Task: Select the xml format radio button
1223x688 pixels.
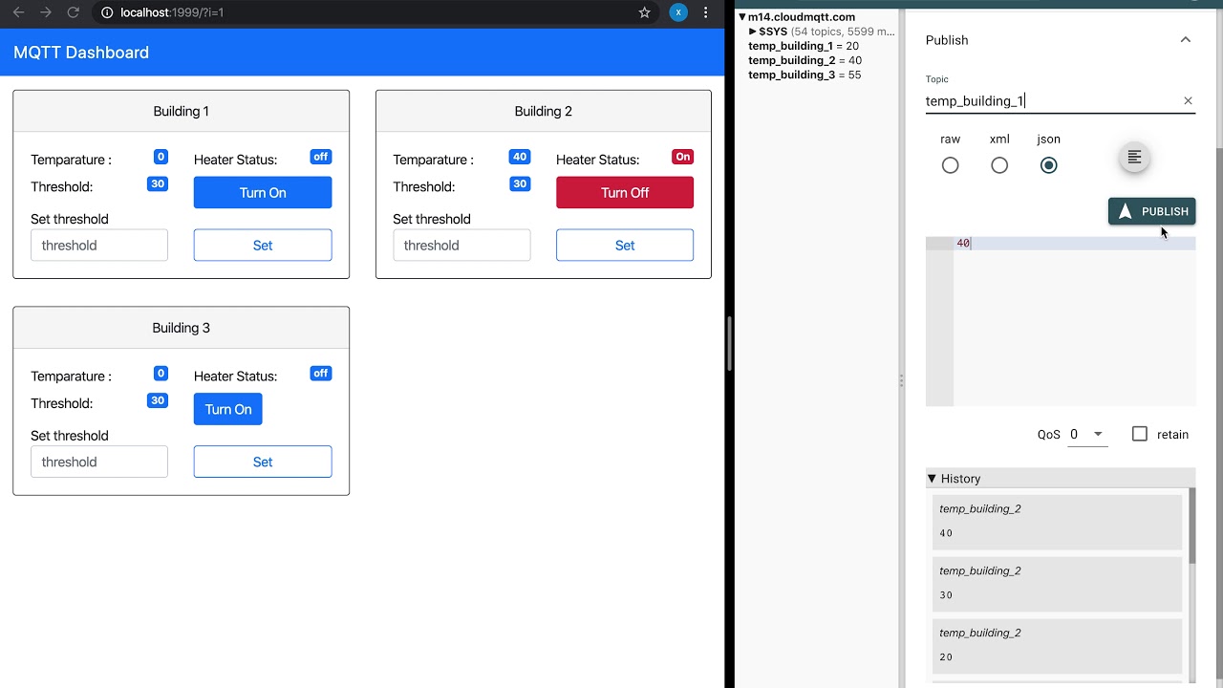Action: pyautogui.click(x=999, y=165)
